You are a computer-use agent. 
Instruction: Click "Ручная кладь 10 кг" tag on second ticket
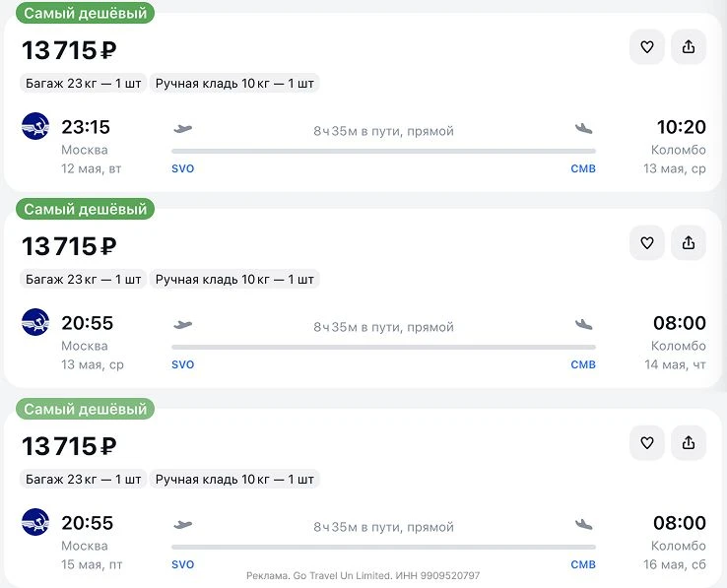click(234, 280)
